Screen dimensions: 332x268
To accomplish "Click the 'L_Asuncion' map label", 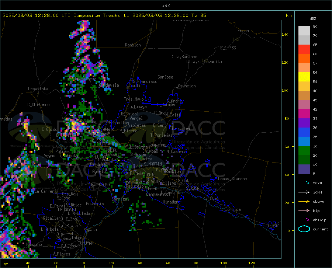I will coord(184,86).
